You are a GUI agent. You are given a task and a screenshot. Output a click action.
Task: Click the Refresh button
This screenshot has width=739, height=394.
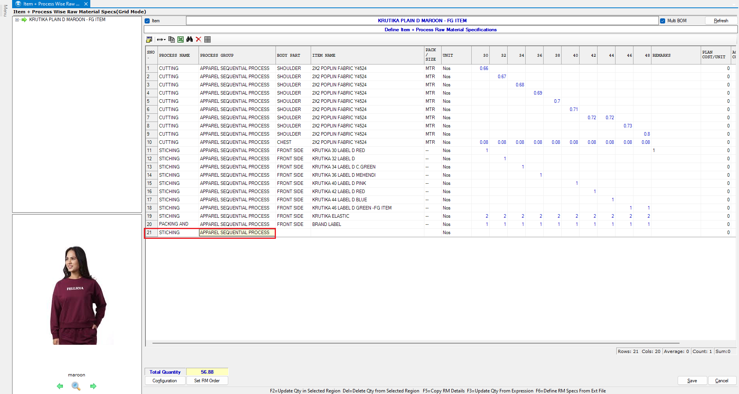pos(721,21)
